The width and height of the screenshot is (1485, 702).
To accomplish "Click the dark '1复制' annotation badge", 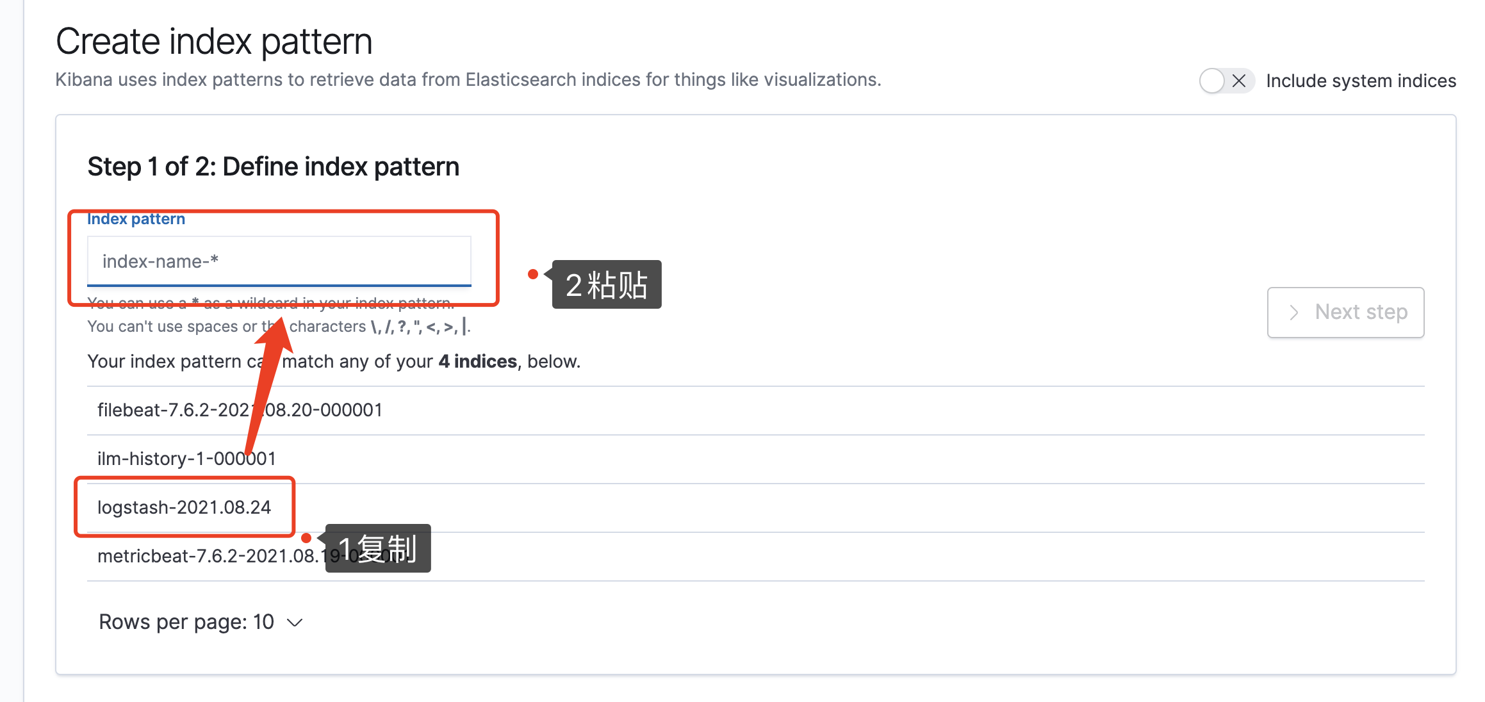I will click(378, 548).
